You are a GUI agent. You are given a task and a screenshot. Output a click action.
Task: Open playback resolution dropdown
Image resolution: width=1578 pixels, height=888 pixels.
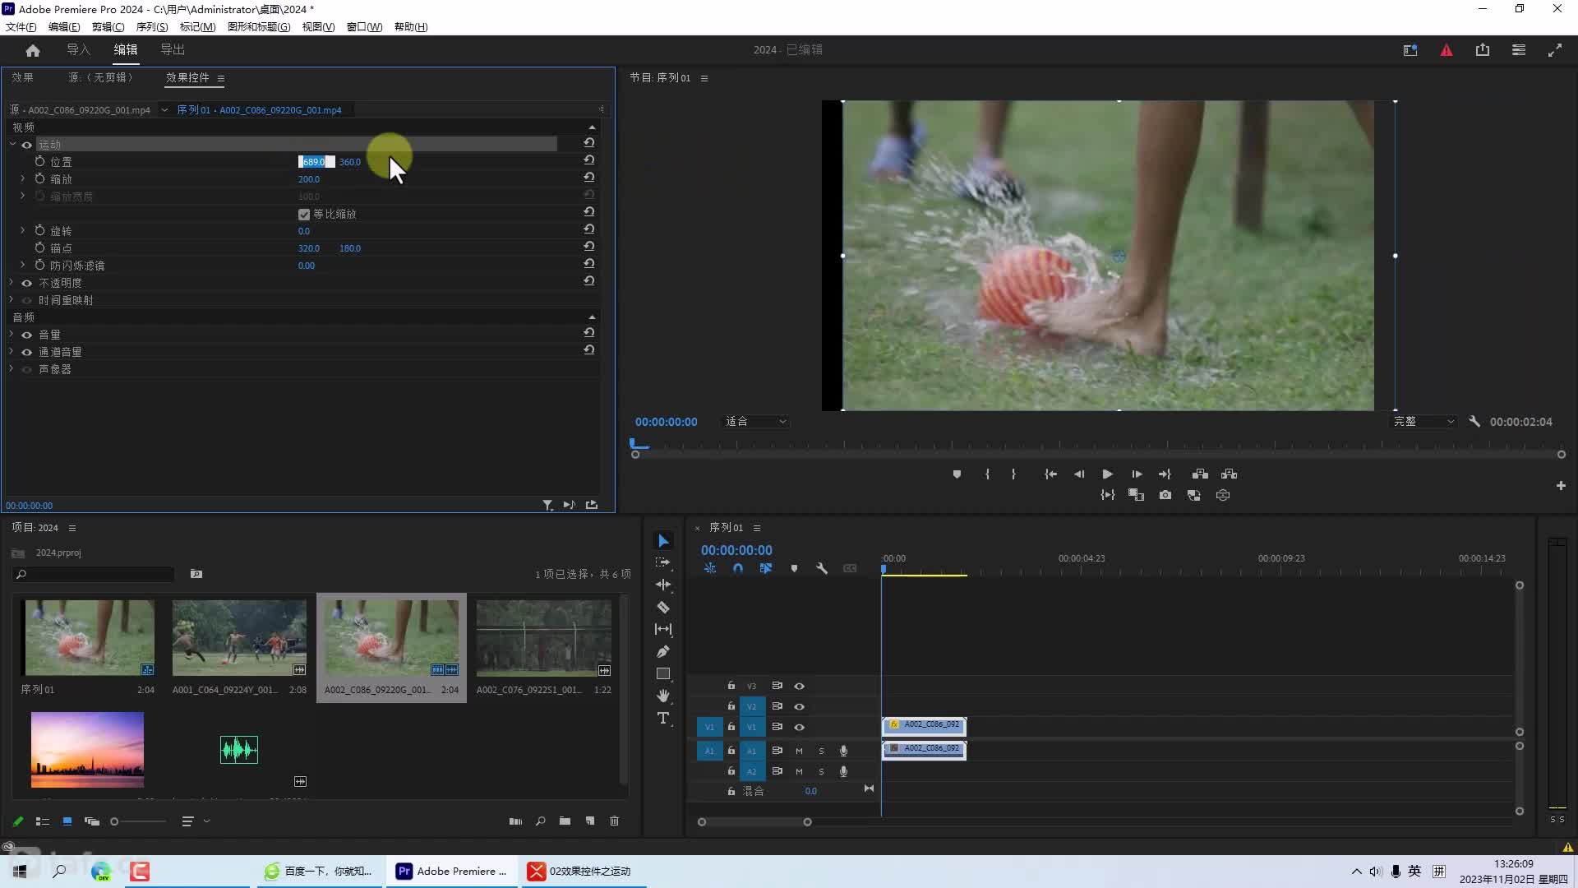pos(1423,422)
